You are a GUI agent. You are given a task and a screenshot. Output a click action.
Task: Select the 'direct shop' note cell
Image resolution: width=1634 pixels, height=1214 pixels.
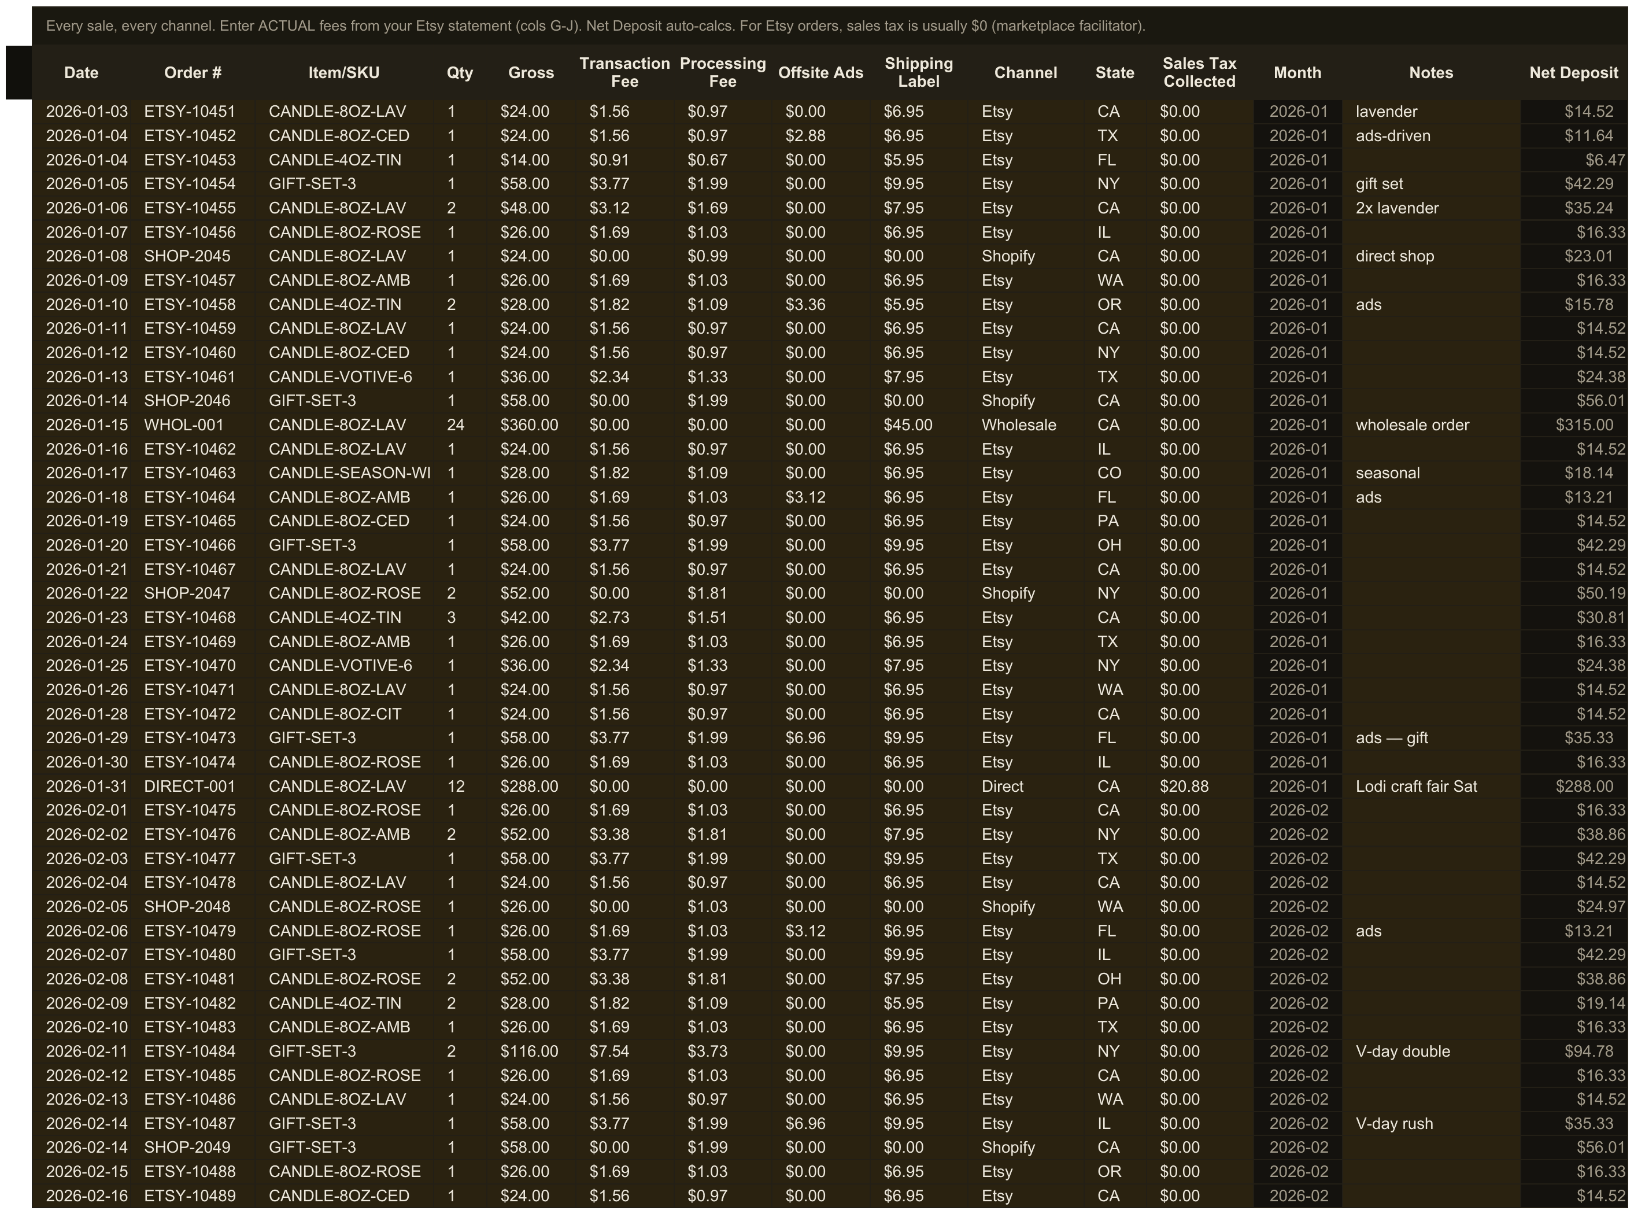(x=1431, y=256)
